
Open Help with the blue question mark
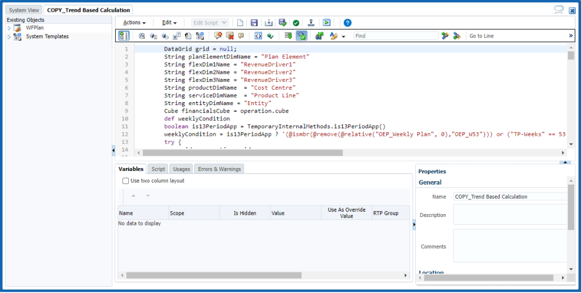(348, 23)
